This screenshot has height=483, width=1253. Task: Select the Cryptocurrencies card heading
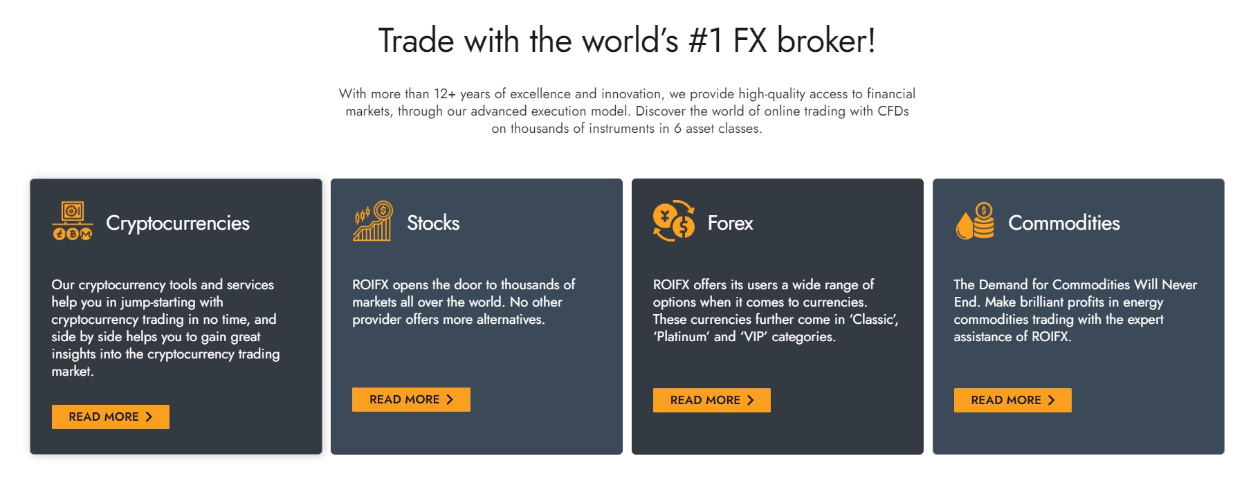point(178,223)
